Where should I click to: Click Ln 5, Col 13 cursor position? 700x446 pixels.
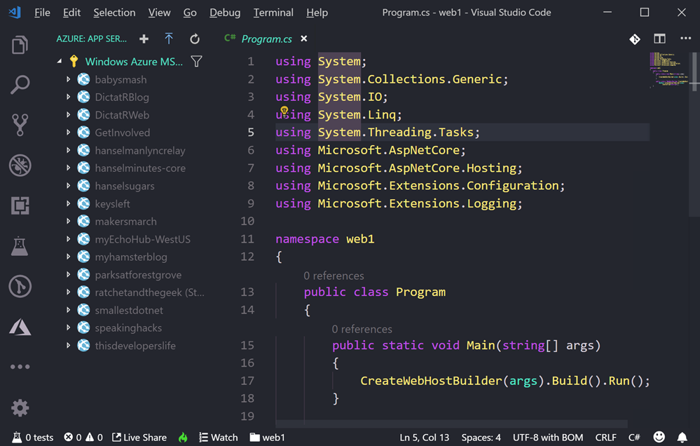tap(424, 438)
